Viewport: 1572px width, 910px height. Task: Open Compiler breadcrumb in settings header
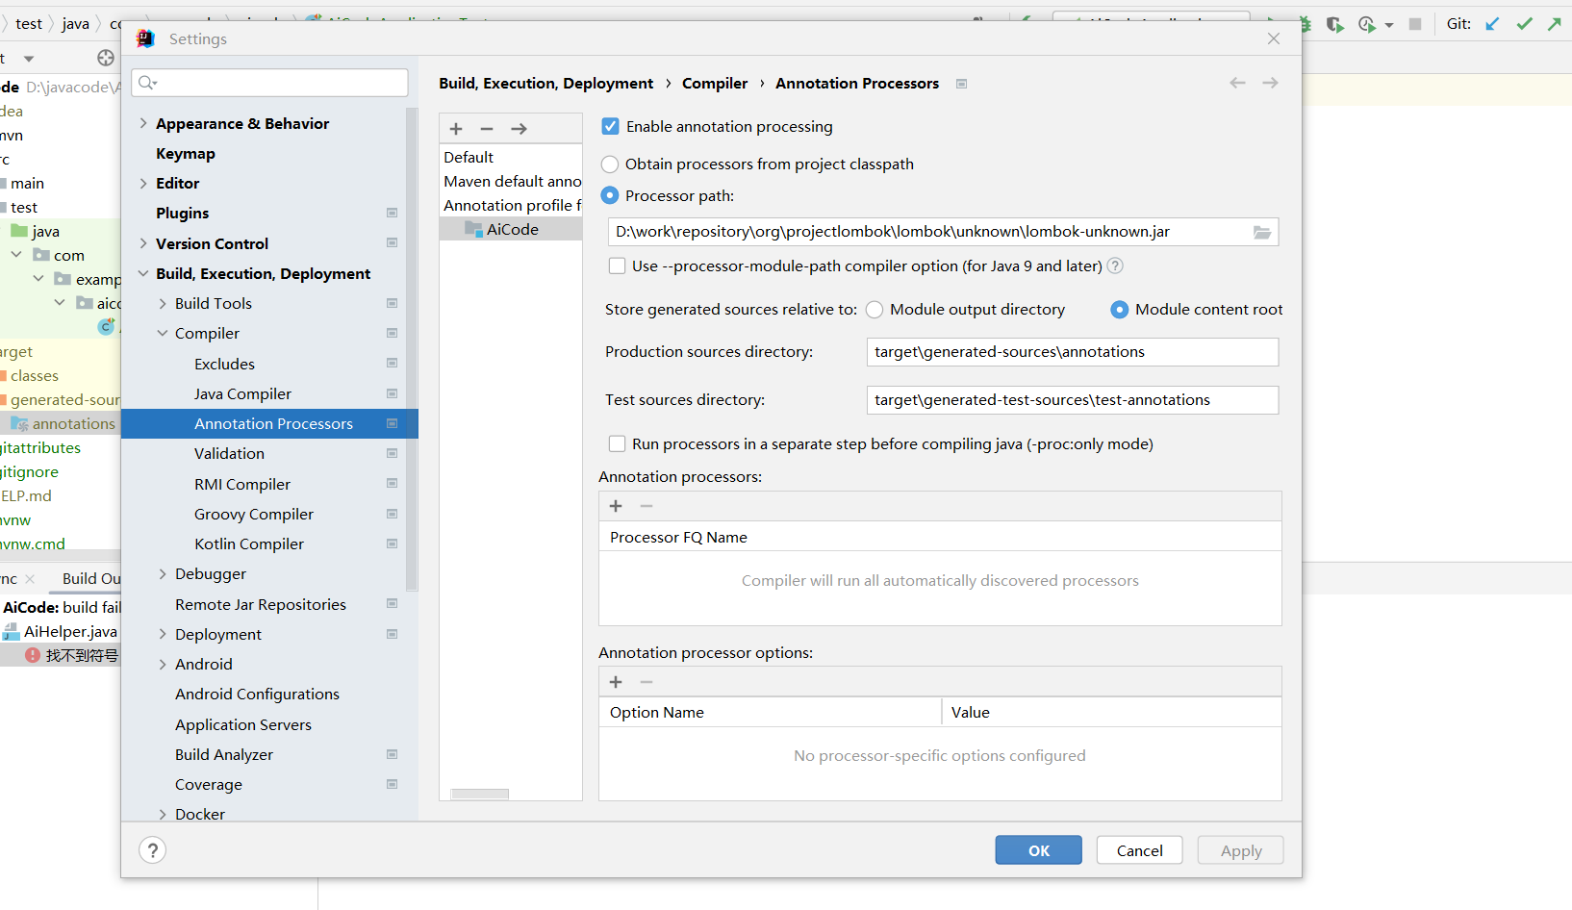click(x=715, y=83)
